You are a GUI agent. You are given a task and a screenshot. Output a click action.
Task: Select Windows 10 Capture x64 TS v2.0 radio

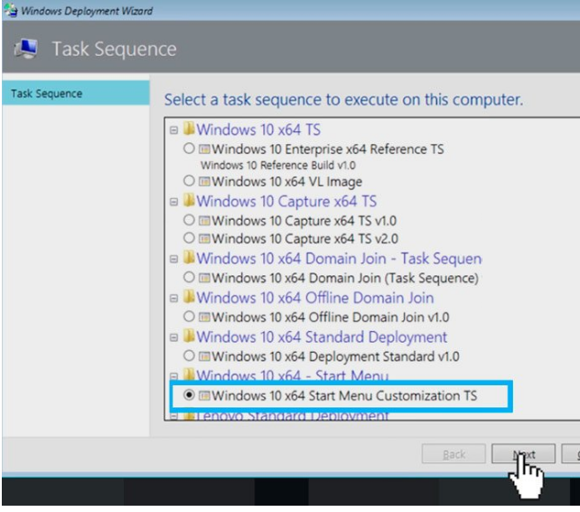coord(189,238)
